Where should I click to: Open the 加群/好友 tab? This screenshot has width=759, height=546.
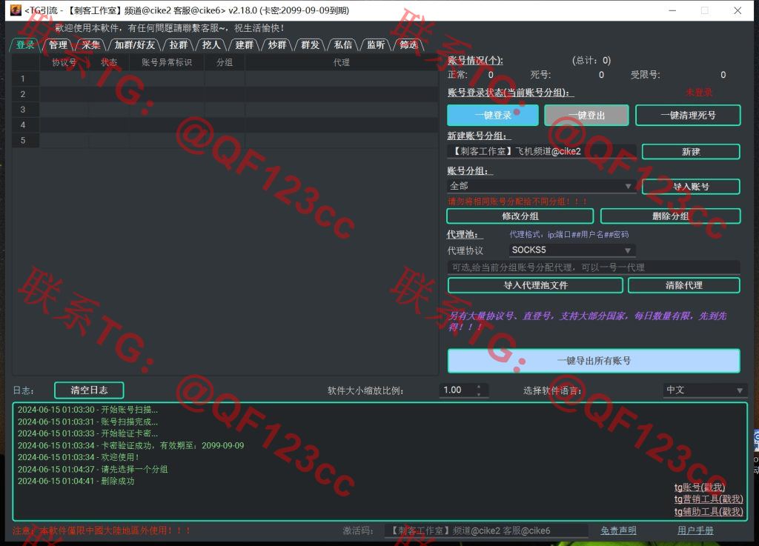tap(135, 45)
